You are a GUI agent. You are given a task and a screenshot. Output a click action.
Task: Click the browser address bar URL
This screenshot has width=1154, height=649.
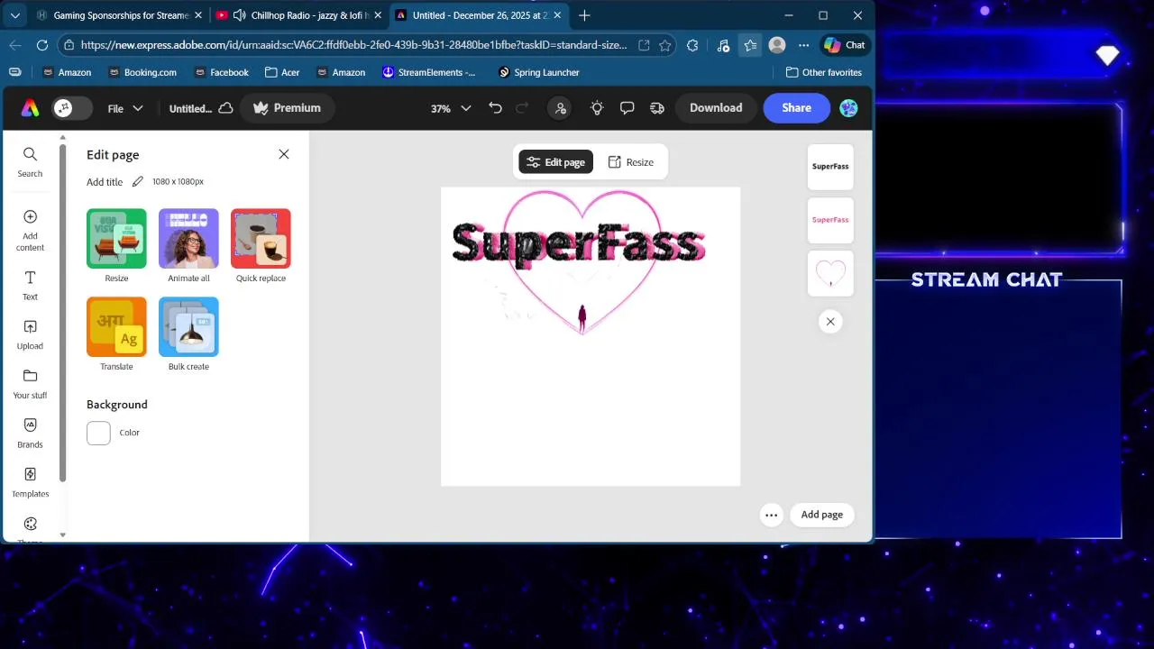pos(353,45)
